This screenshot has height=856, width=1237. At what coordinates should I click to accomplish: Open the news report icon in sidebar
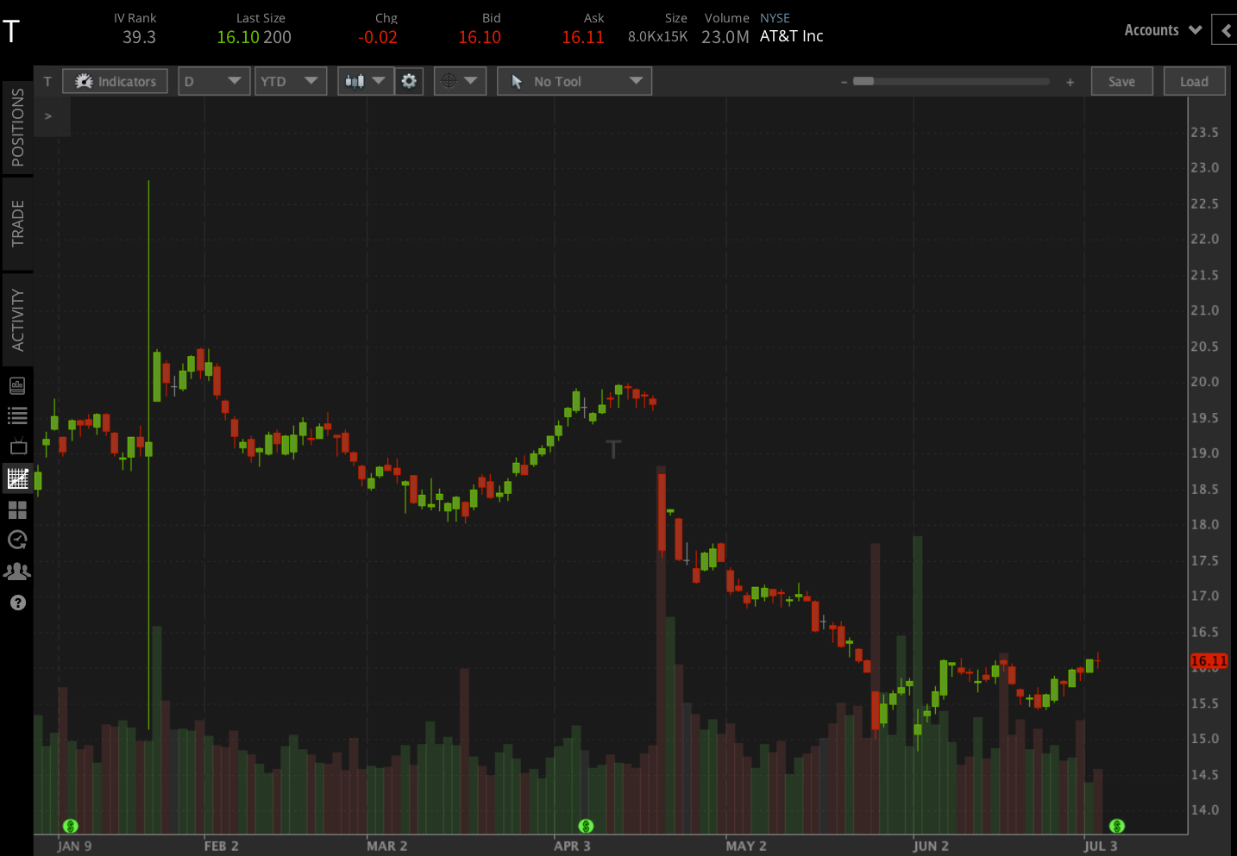pos(17,385)
